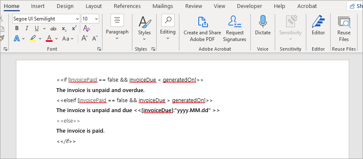Switch to the Insert tab
Viewport: 363px width, 159px height.
(x=38, y=6)
